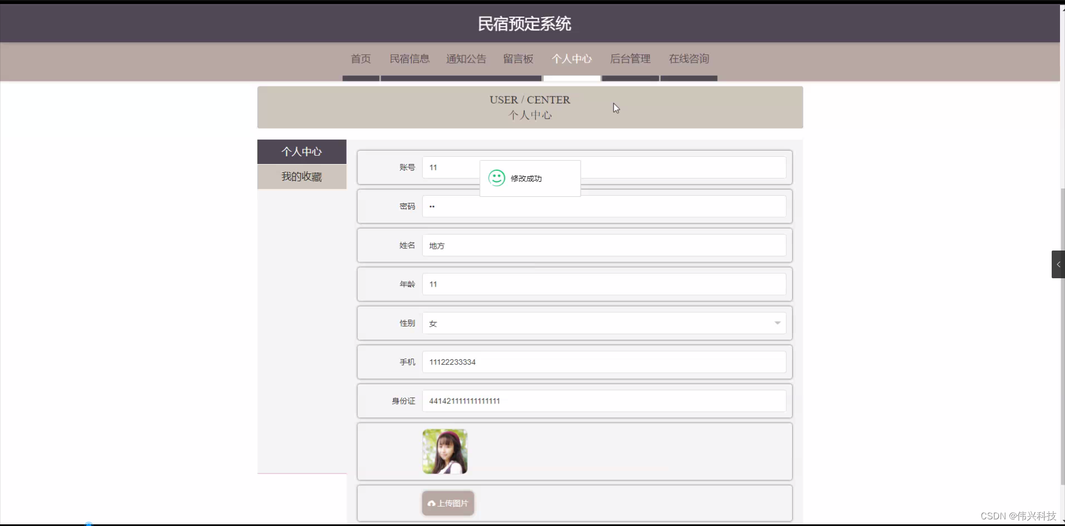Click inside the 账号 account input field

pos(449,167)
